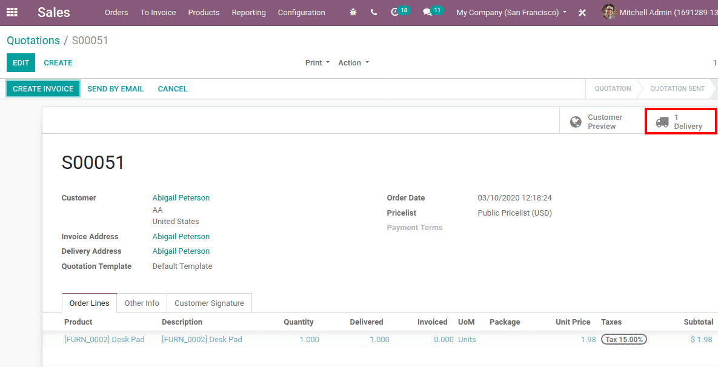Click the wrench tools icon
This screenshot has width=718, height=367.
[582, 12]
